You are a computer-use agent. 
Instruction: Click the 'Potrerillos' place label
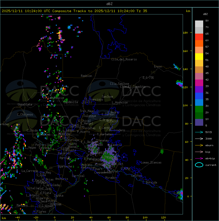click(44, 145)
